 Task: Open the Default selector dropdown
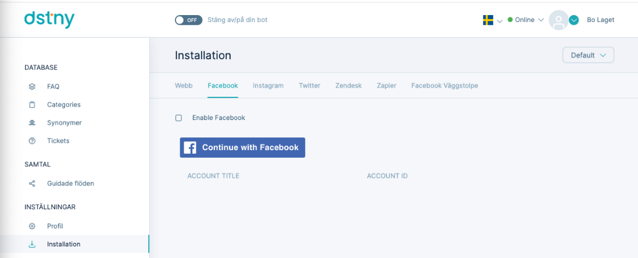click(x=588, y=55)
